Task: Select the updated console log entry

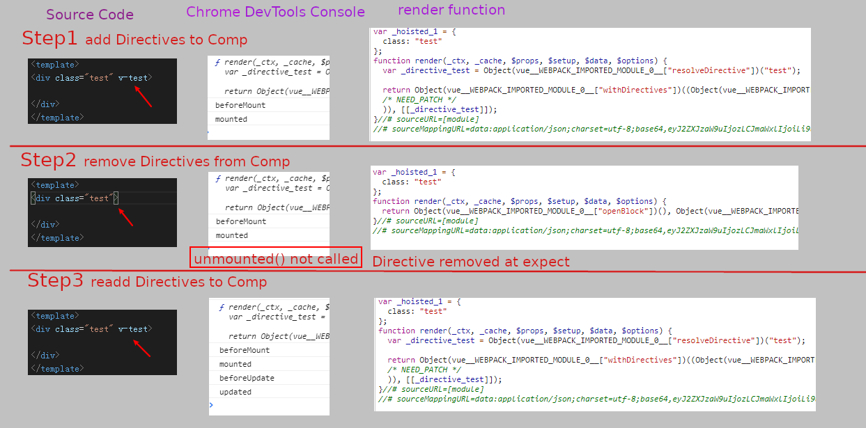Action: click(x=235, y=392)
